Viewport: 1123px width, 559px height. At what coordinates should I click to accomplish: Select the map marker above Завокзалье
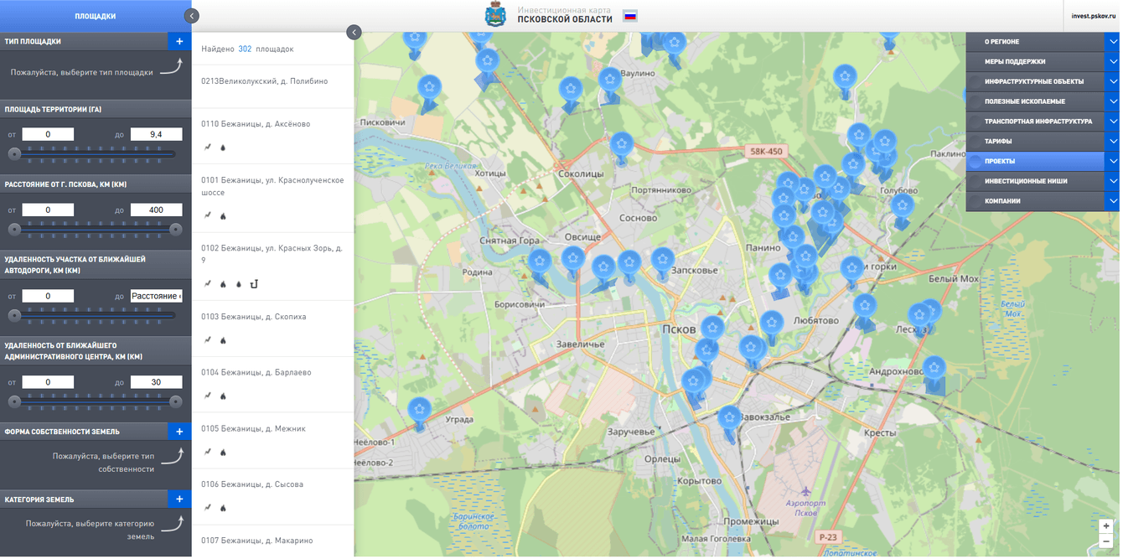pos(730,417)
